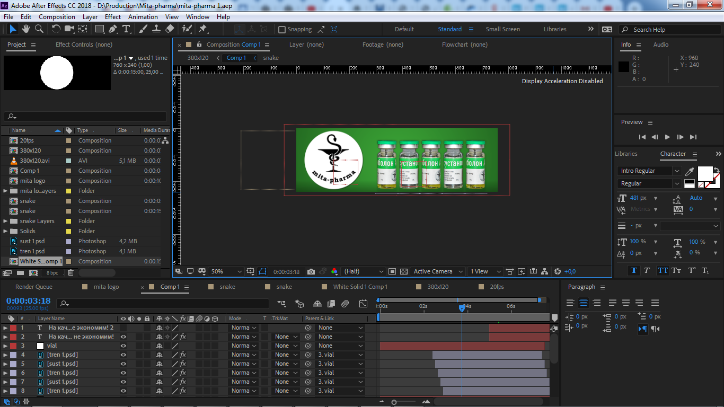Switch to the mita logo timeline tab
Image resolution: width=724 pixels, height=407 pixels.
pyautogui.click(x=106, y=287)
